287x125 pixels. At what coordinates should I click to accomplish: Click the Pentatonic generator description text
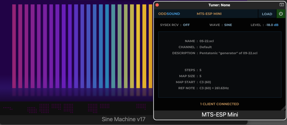coord(228,53)
